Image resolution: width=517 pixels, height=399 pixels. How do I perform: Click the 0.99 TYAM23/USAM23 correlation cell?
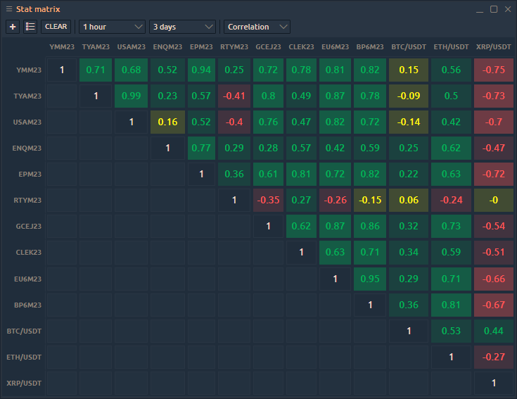pos(132,96)
